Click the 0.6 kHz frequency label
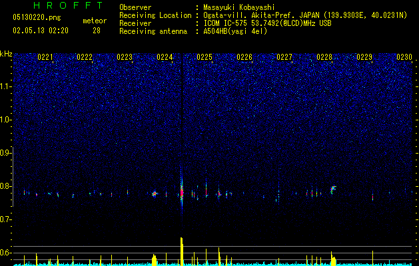The height and width of the screenshot is (266, 419). 6,253
